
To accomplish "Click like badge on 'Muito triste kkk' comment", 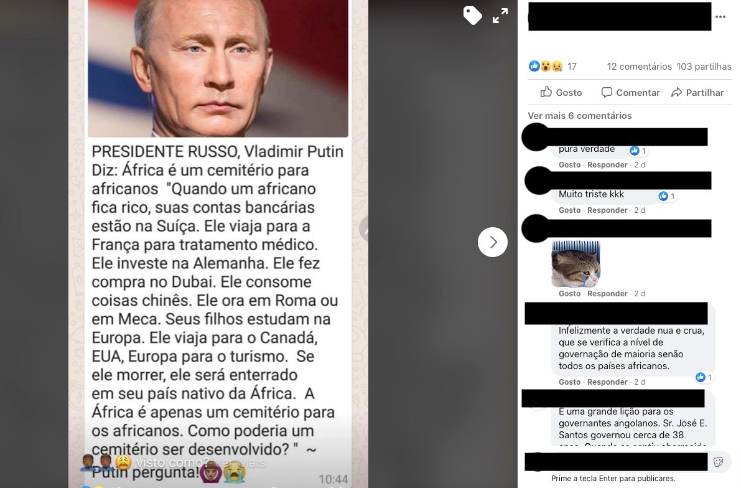I will (666, 196).
